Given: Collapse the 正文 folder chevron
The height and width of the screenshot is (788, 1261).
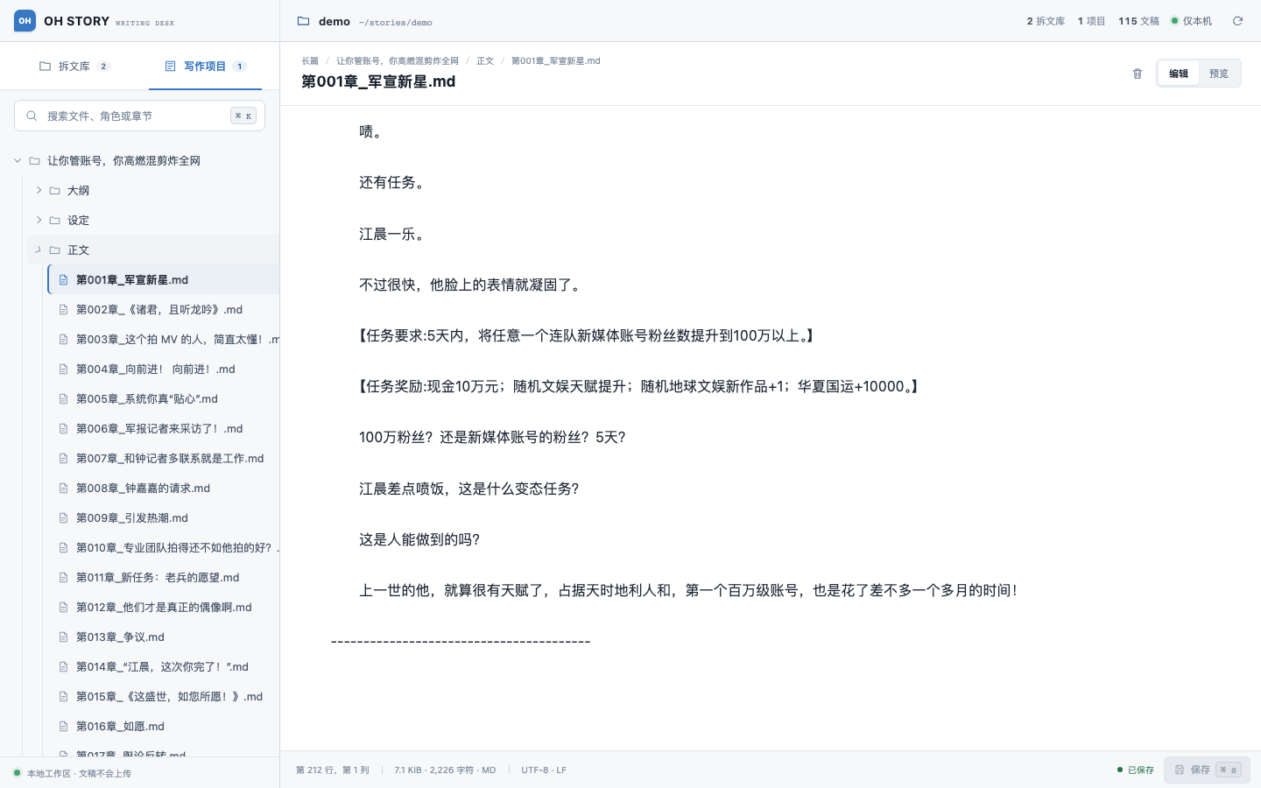Looking at the screenshot, I should (x=39, y=250).
